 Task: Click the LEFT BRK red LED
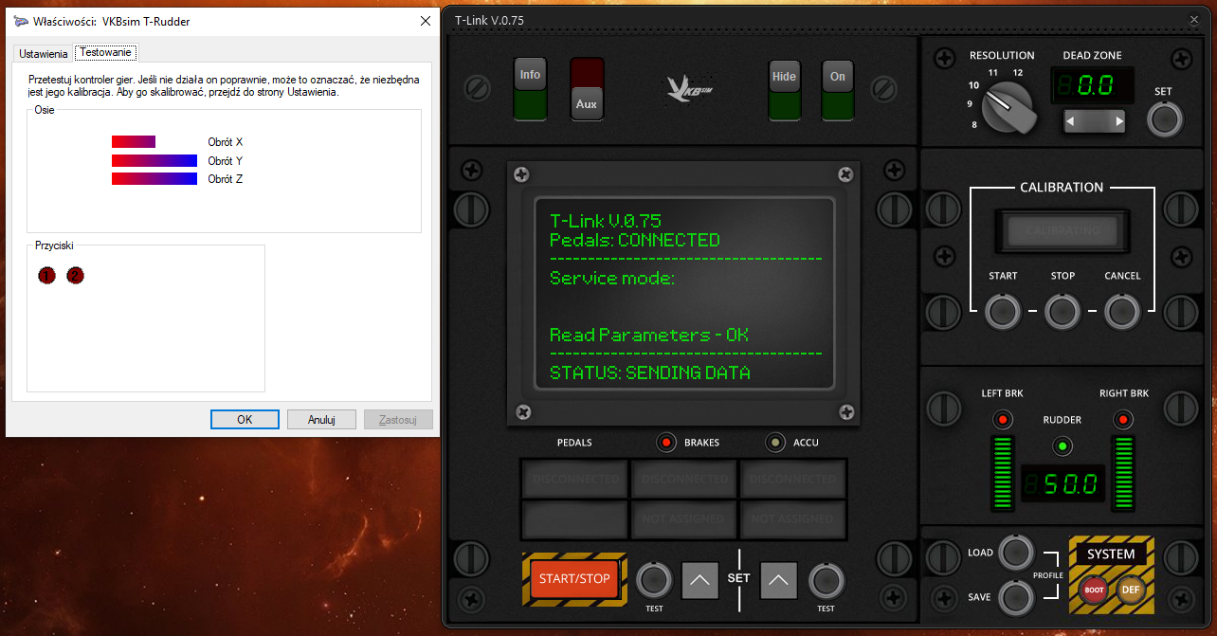(1002, 419)
